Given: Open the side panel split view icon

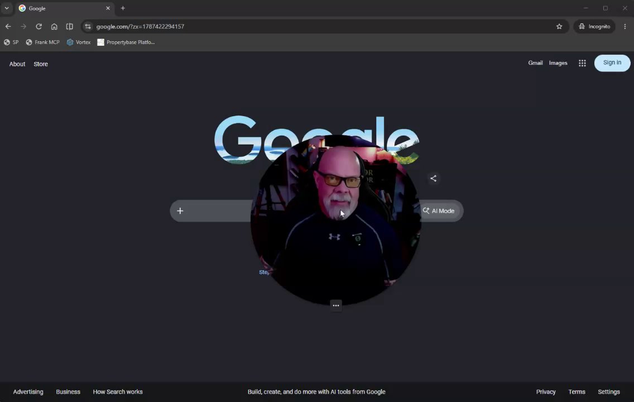Looking at the screenshot, I should pyautogui.click(x=70, y=26).
